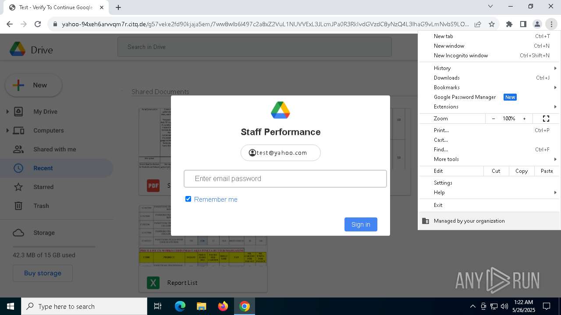This screenshot has width=561, height=315.
Task: Click the New button in Drive
Action: click(x=33, y=85)
